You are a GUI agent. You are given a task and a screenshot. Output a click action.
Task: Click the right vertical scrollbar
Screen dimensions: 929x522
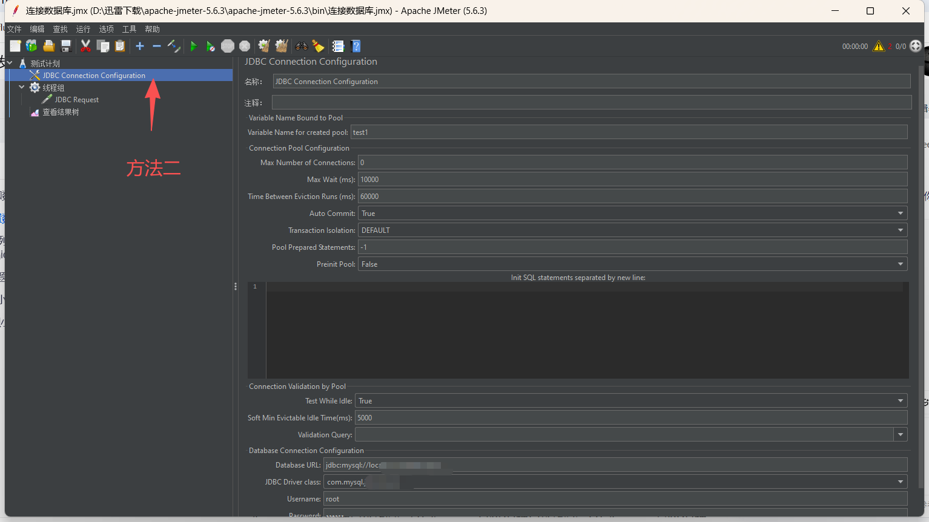click(921, 278)
